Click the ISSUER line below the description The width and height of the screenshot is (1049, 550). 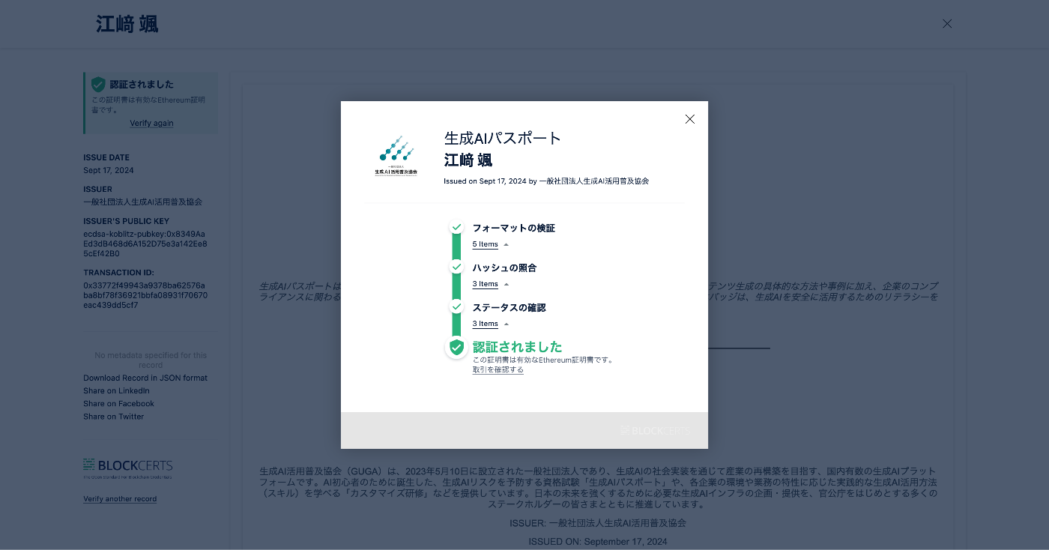(x=598, y=523)
